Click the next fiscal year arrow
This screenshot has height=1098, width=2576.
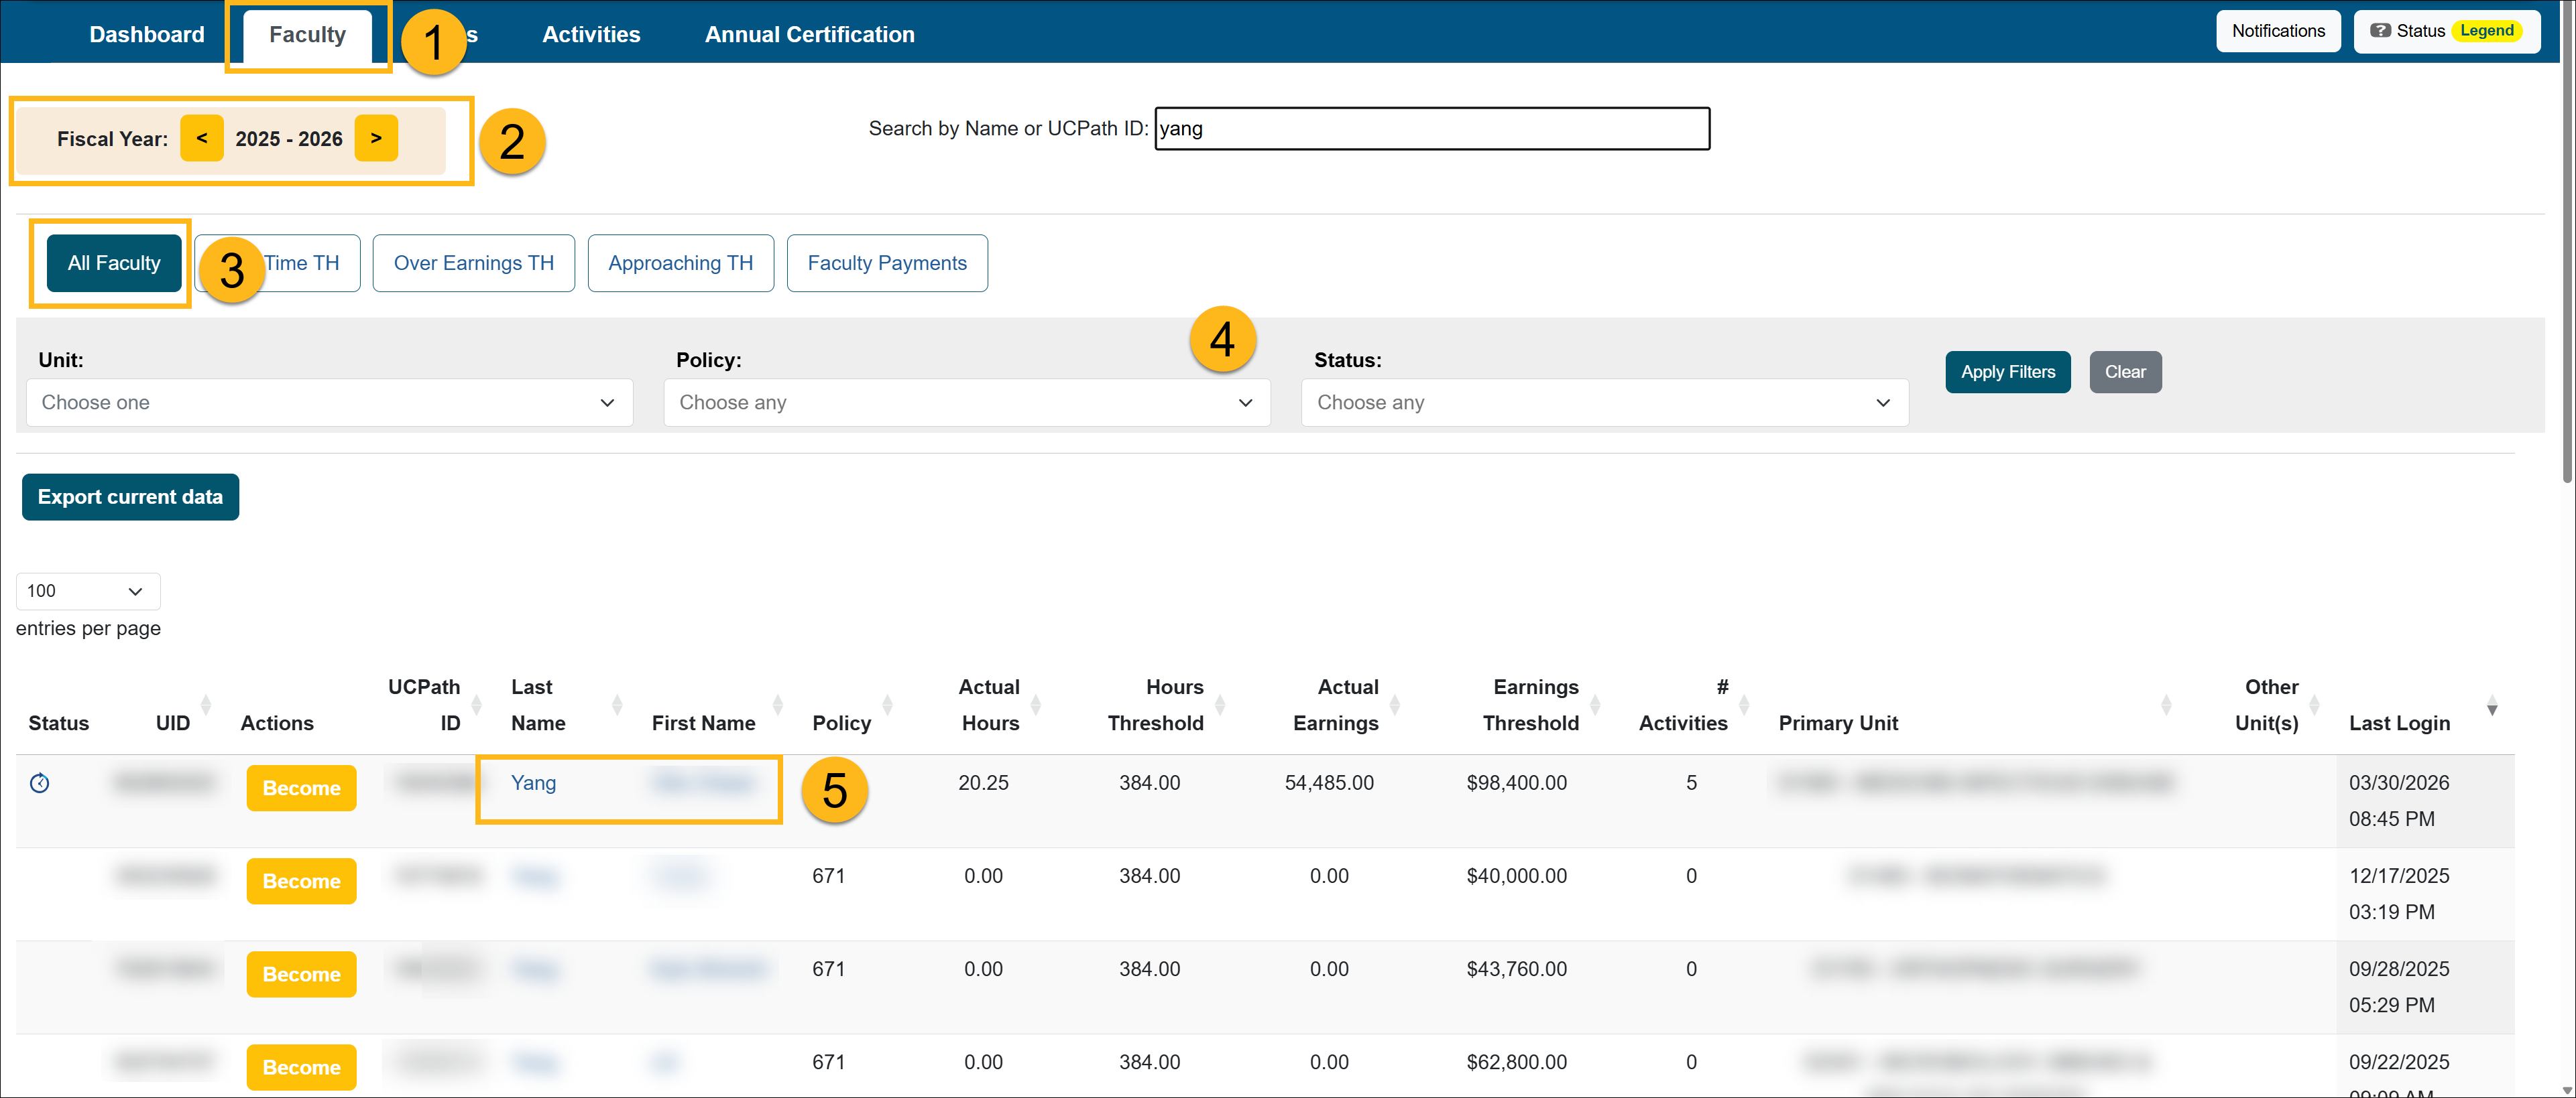click(376, 138)
